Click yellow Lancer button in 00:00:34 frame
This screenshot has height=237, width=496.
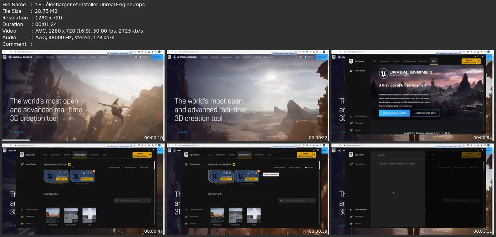pyautogui.click(x=469, y=61)
